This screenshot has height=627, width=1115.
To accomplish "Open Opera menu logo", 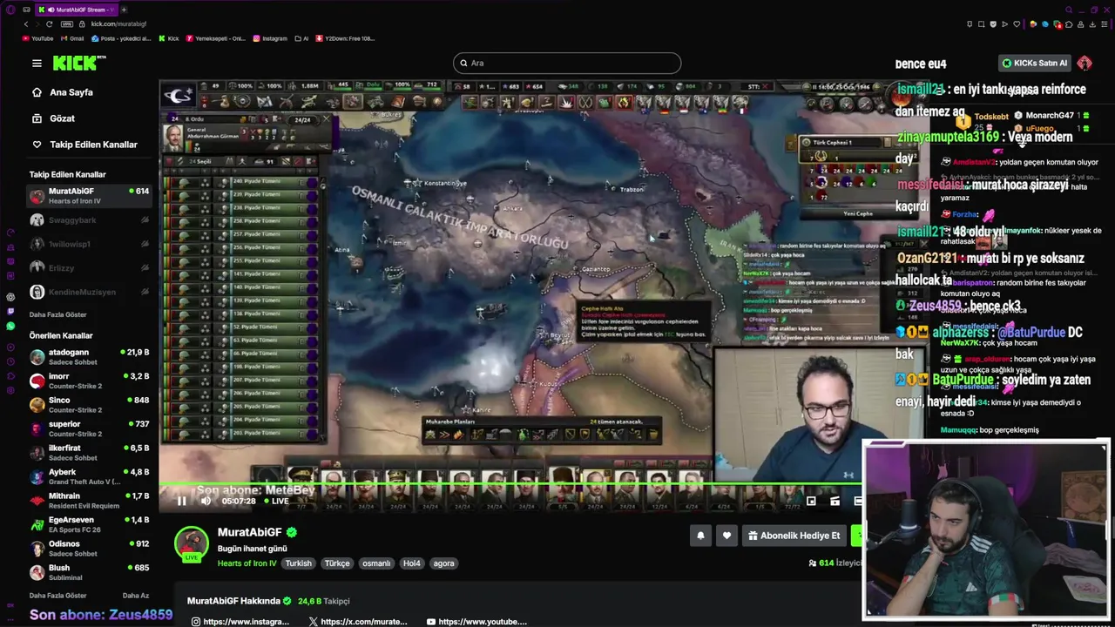I will (x=9, y=10).
